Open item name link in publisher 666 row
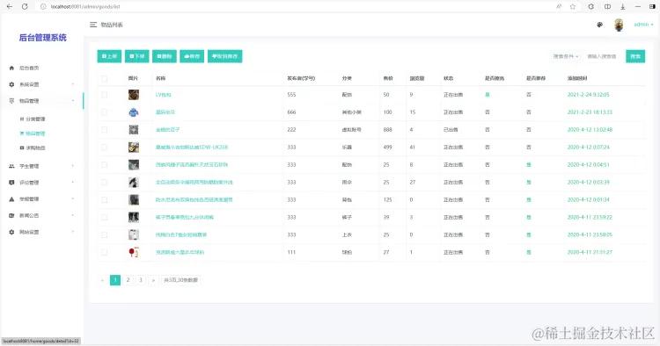This screenshot has height=346, width=660. click(165, 112)
